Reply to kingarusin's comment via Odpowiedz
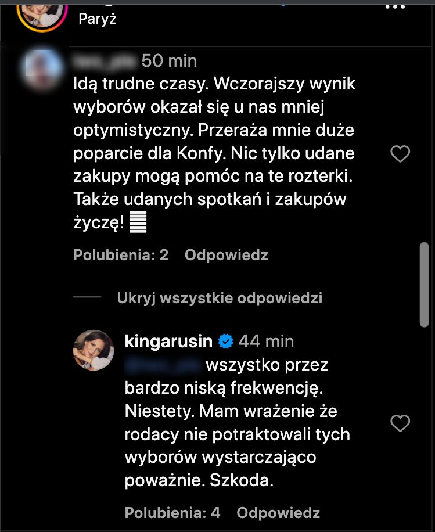The width and height of the screenshot is (435, 532). coord(278,513)
